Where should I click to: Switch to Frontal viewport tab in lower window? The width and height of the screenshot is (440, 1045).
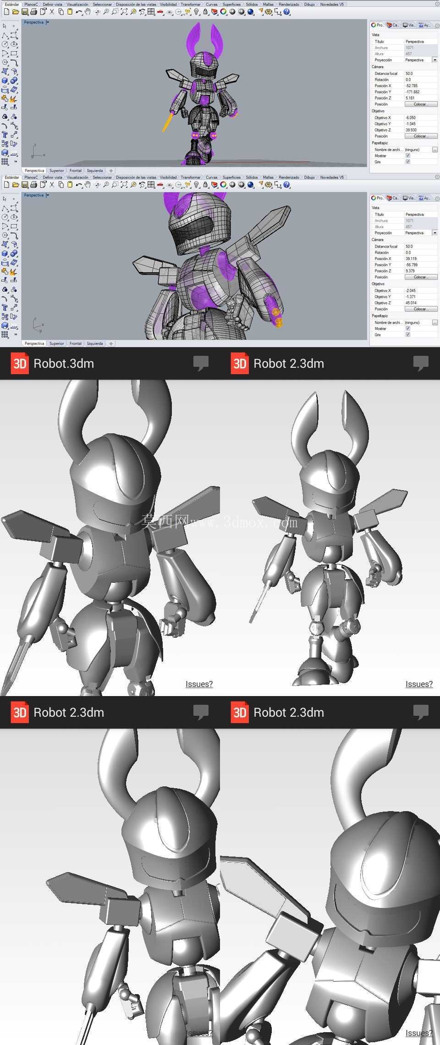76,343
